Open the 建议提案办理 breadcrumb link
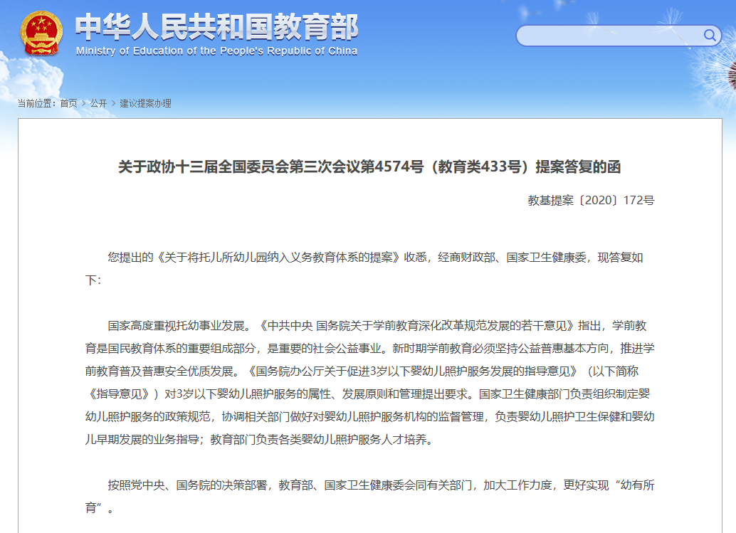The image size is (736, 533). (145, 103)
